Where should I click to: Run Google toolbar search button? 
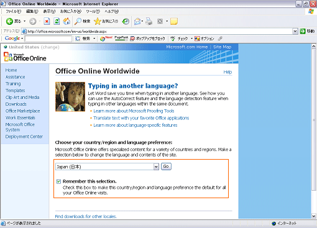pos(83,39)
